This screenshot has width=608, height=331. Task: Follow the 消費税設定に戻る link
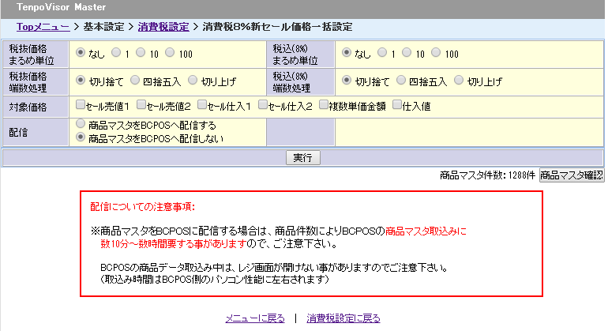click(x=343, y=318)
